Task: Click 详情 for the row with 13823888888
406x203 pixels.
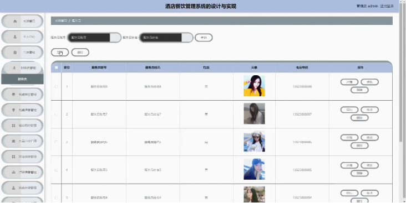Action: click(349, 82)
